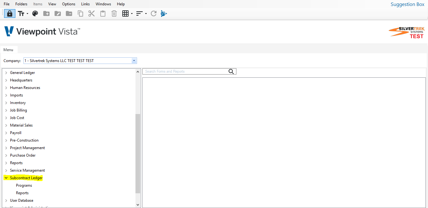
Task: Expand the User Database chevron
Action: pyautogui.click(x=6, y=200)
